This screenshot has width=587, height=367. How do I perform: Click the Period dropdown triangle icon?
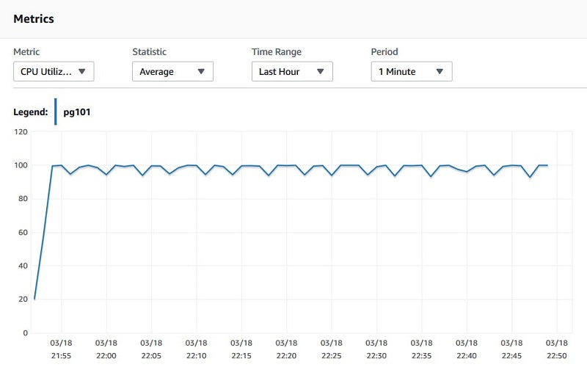pyautogui.click(x=439, y=71)
